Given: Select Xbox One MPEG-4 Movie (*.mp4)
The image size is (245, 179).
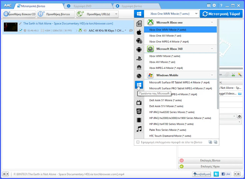Looking at the screenshot, I should click(180, 42).
